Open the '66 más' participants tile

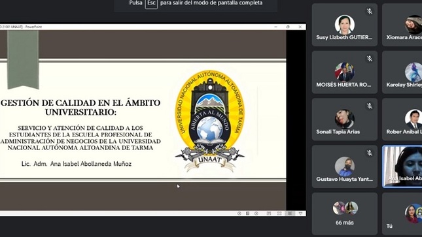[x=345, y=213]
